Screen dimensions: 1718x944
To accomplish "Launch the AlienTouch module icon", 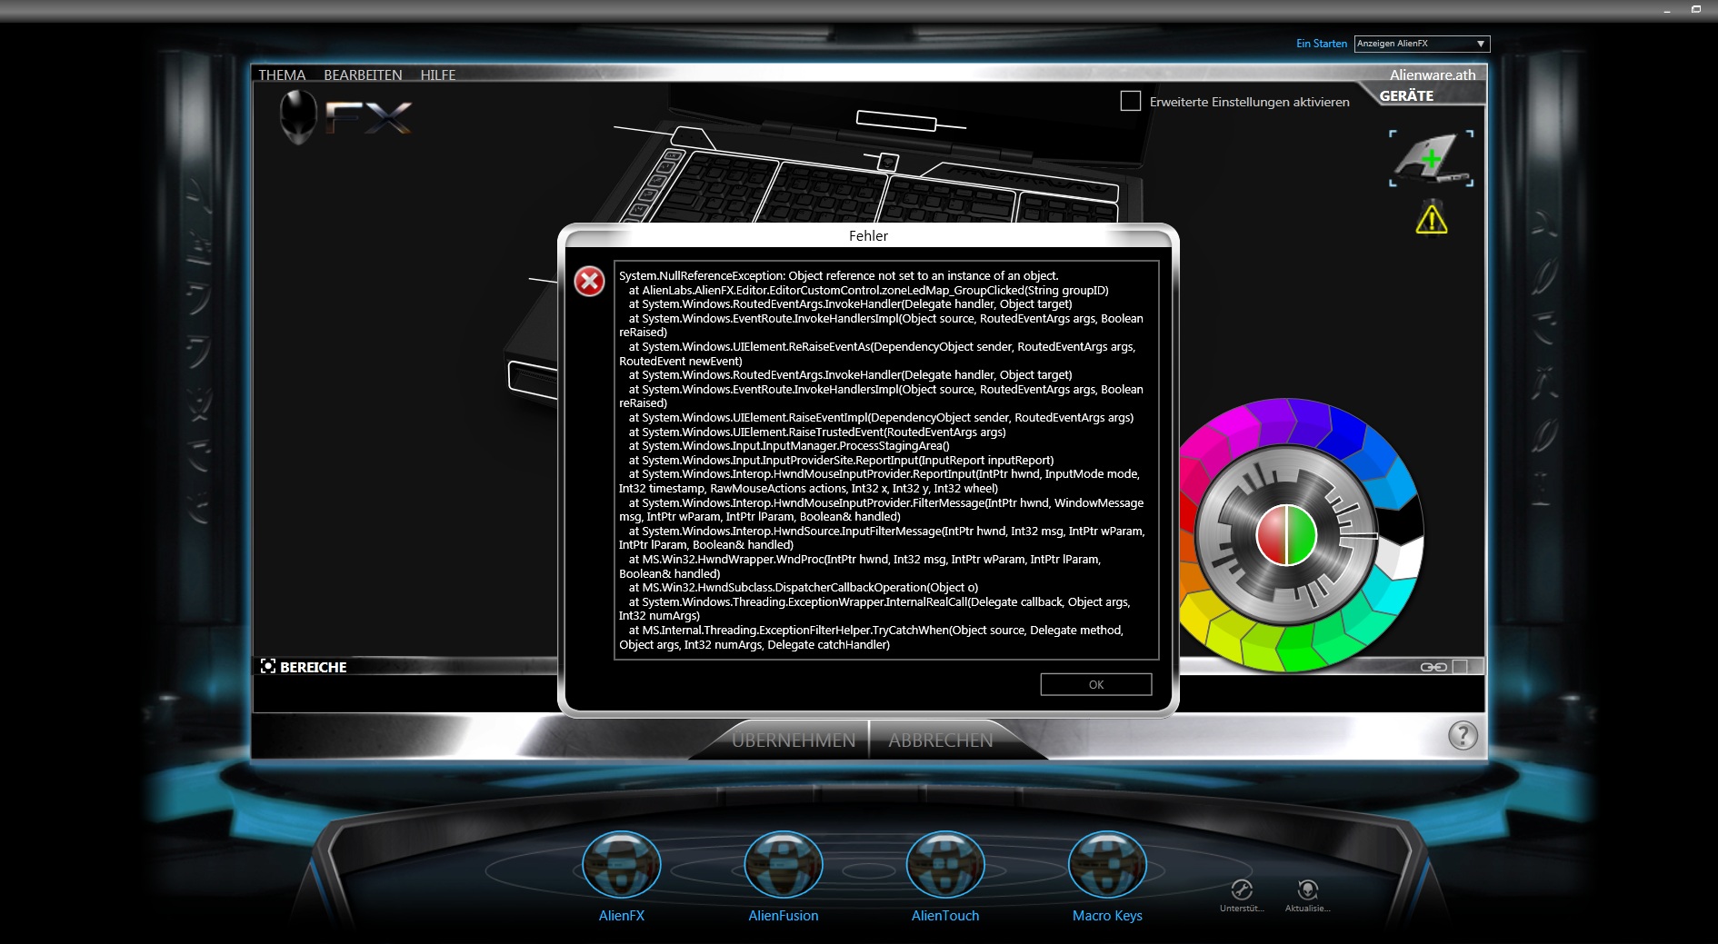I will tap(945, 865).
